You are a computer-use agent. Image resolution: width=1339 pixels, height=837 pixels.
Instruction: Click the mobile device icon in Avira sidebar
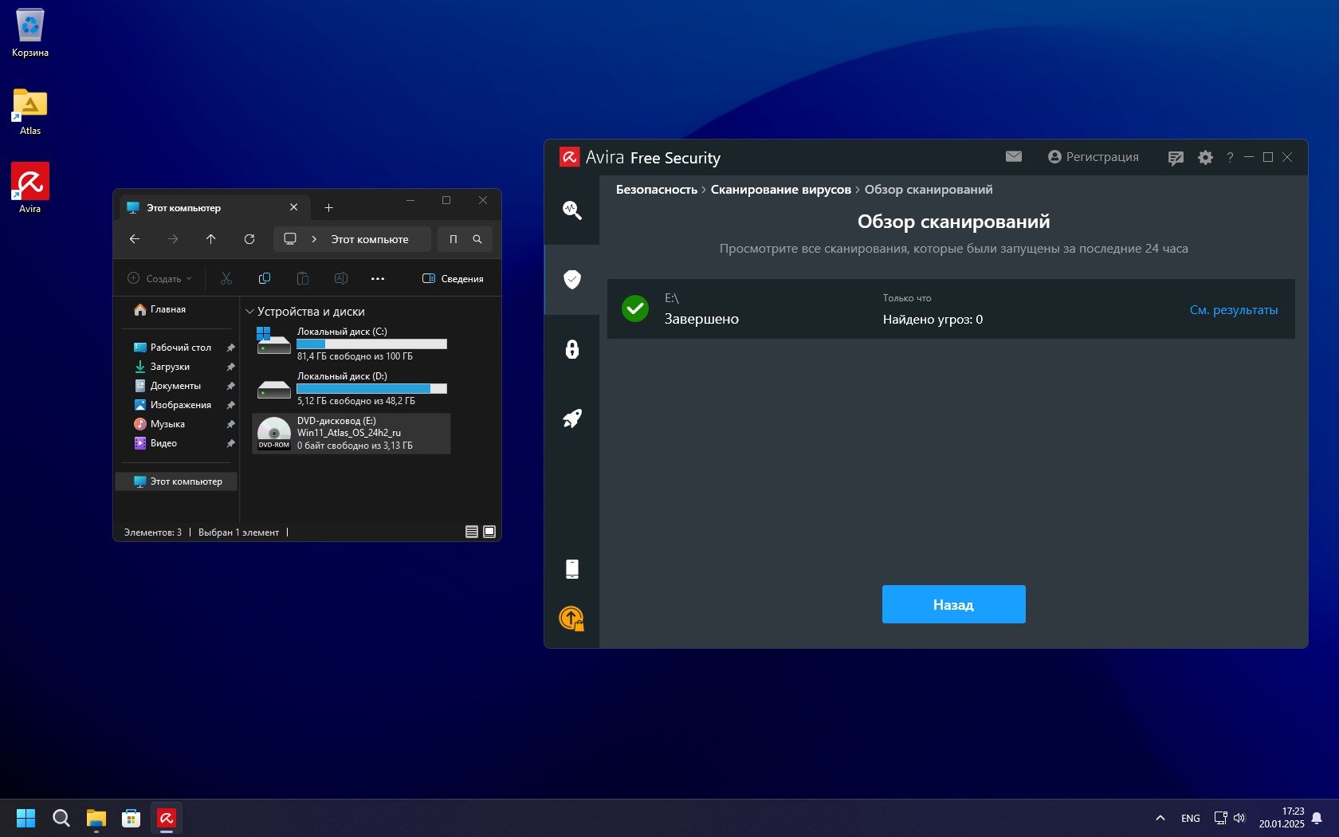point(571,568)
